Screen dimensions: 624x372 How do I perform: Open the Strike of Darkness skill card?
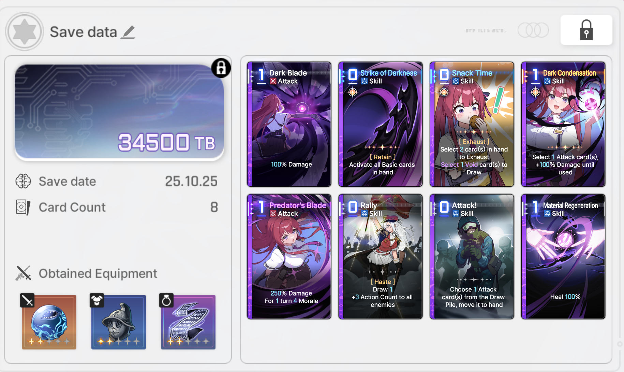(x=381, y=124)
